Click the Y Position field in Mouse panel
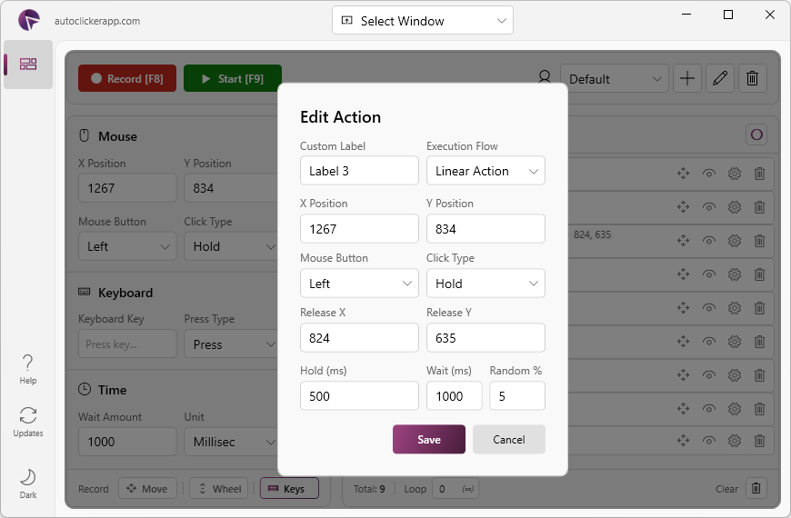The width and height of the screenshot is (791, 518). (x=231, y=188)
